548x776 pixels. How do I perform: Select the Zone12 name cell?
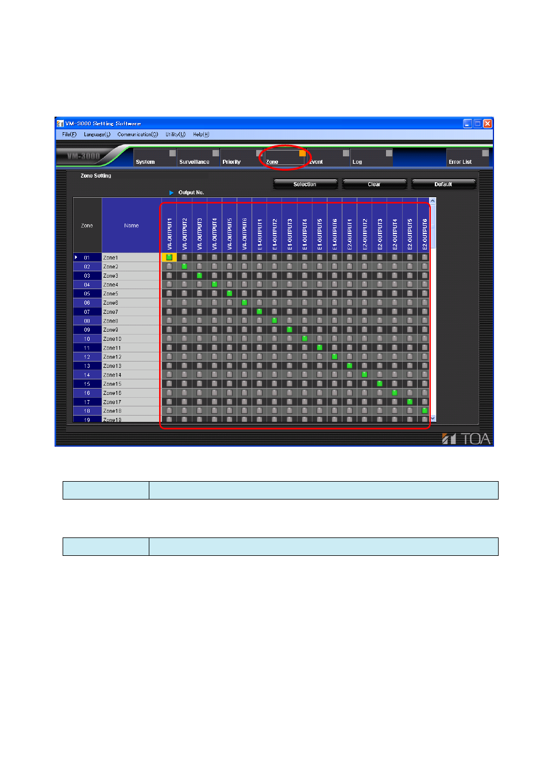[132, 356]
